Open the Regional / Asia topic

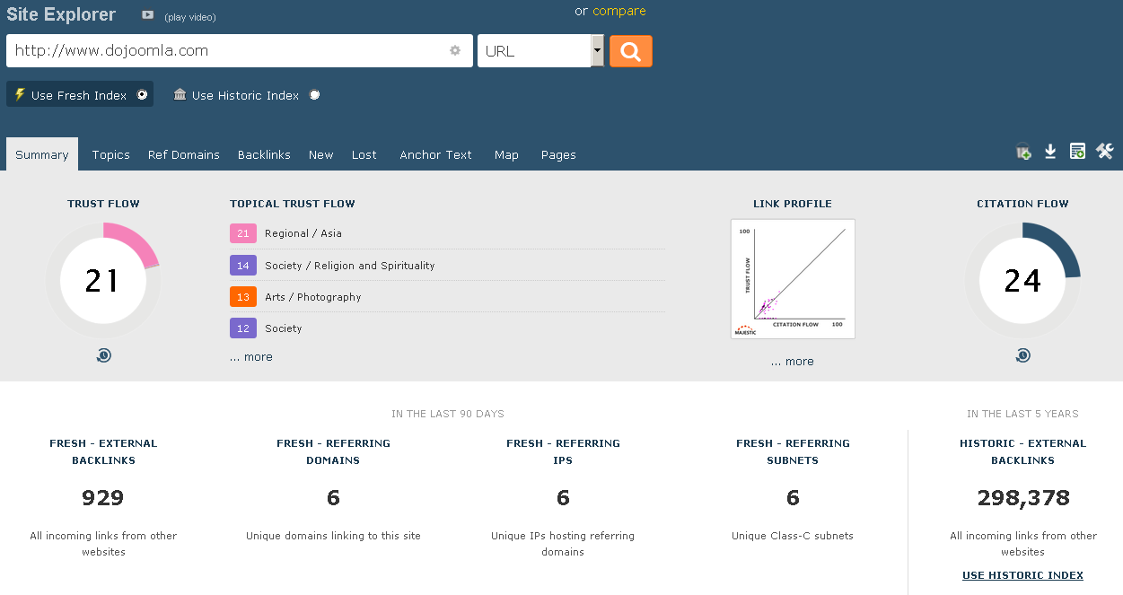coord(303,233)
